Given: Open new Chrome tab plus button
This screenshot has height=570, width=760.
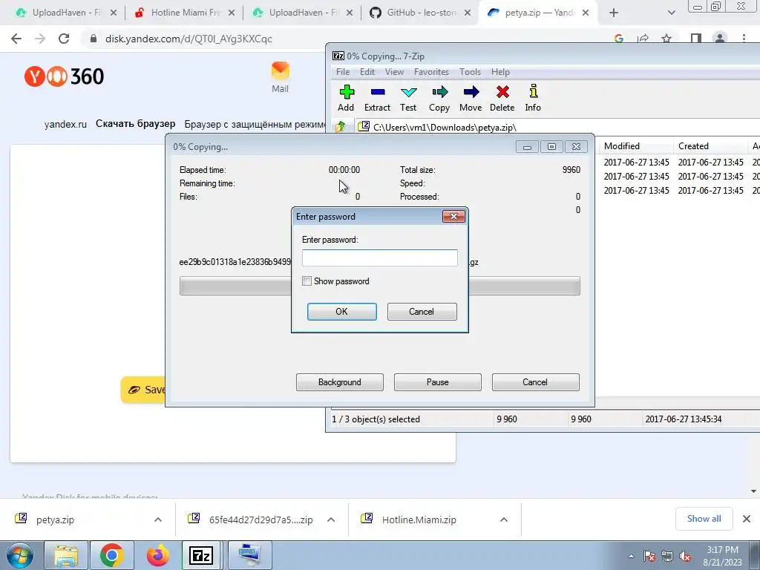Looking at the screenshot, I should [x=614, y=13].
